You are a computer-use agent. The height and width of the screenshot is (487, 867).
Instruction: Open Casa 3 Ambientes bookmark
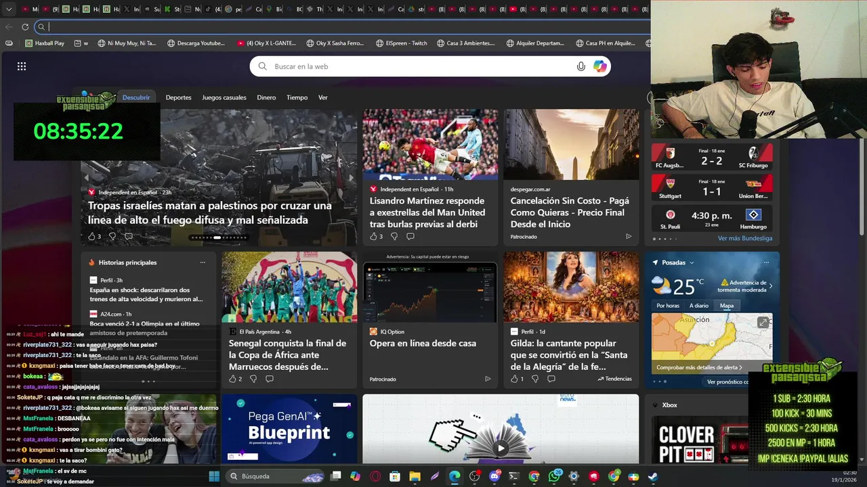click(x=465, y=43)
